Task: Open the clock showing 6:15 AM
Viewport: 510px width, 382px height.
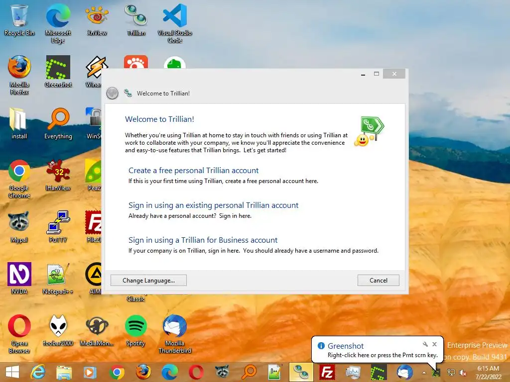Action: pos(488,373)
